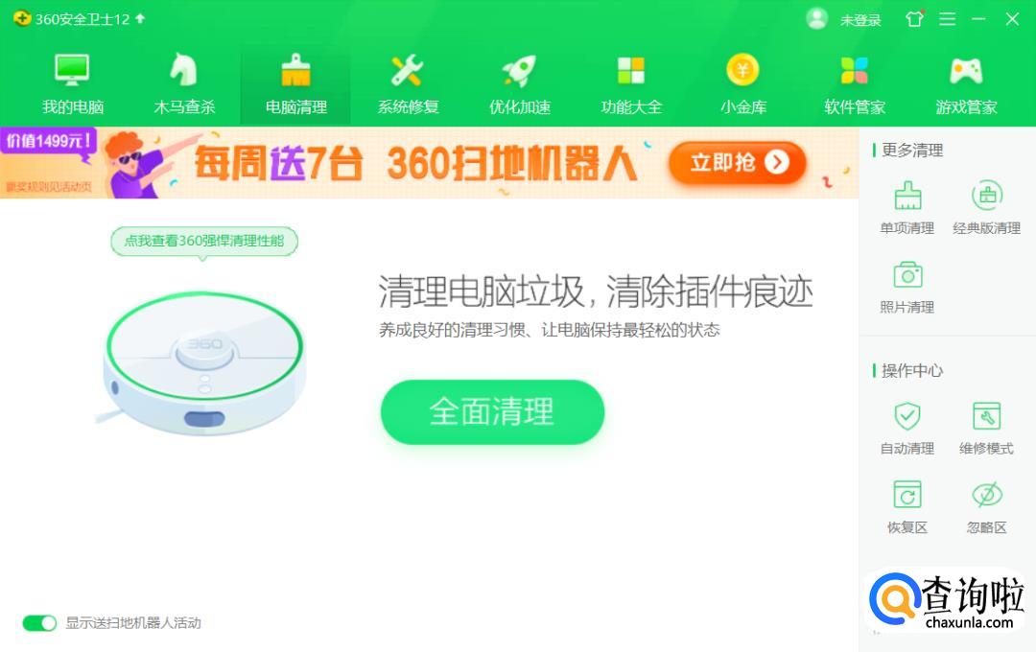Click 未登录 to sign in
The width and height of the screenshot is (1036, 652).
[860, 20]
